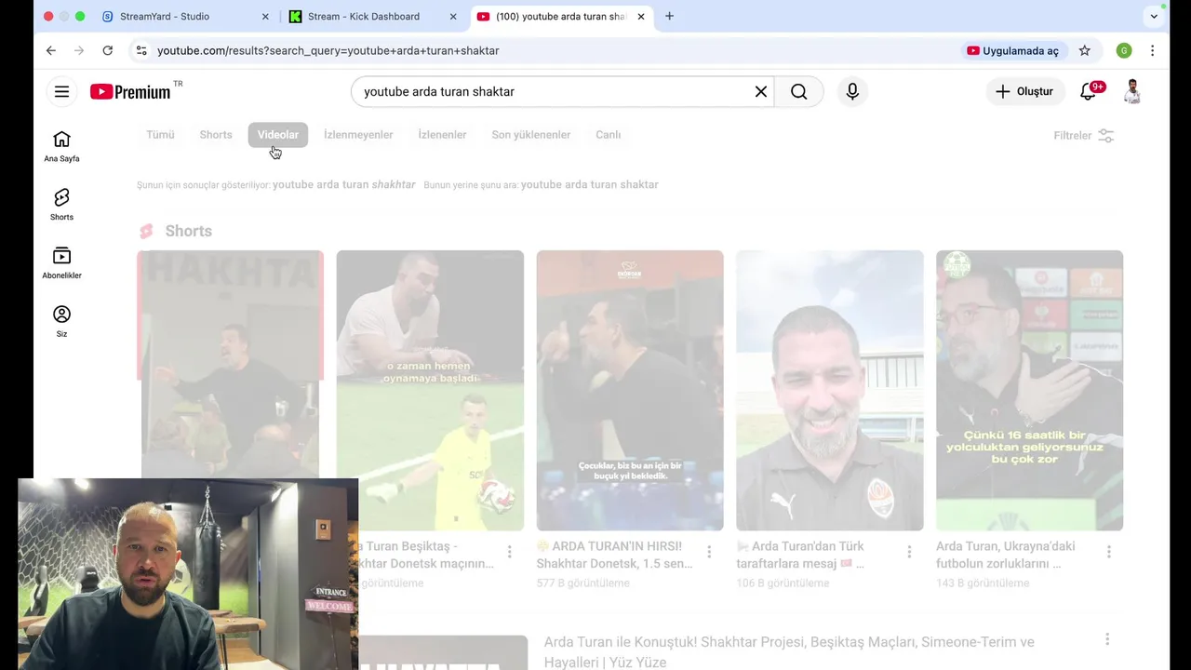Select the Tümü filter chip
Viewport: 1191px width, 670px height.
coord(160,135)
